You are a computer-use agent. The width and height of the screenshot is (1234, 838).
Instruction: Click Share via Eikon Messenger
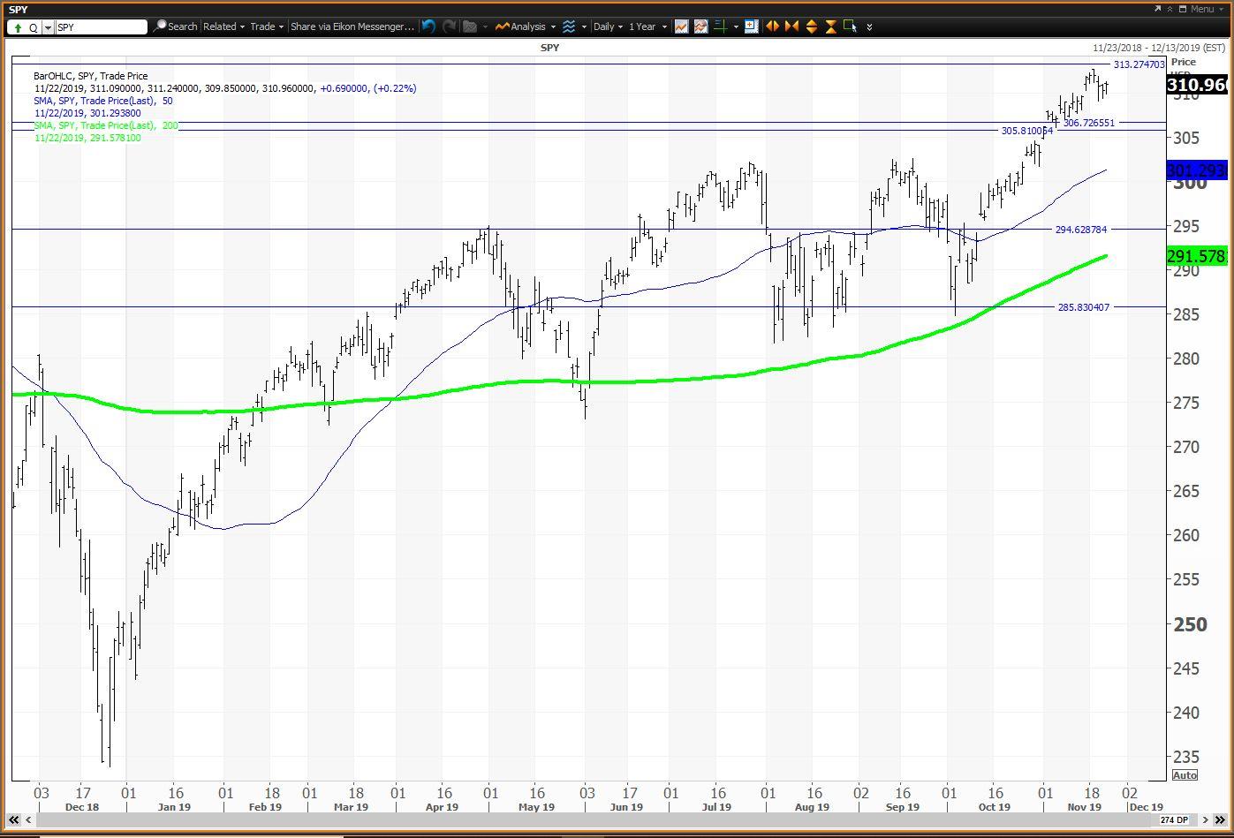click(x=352, y=26)
